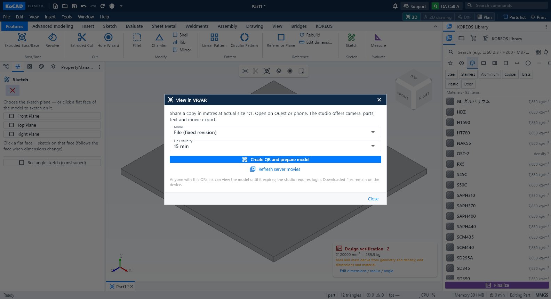The height and width of the screenshot is (299, 551).
Task: Click Create QR and prepare model button
Action: [275, 159]
